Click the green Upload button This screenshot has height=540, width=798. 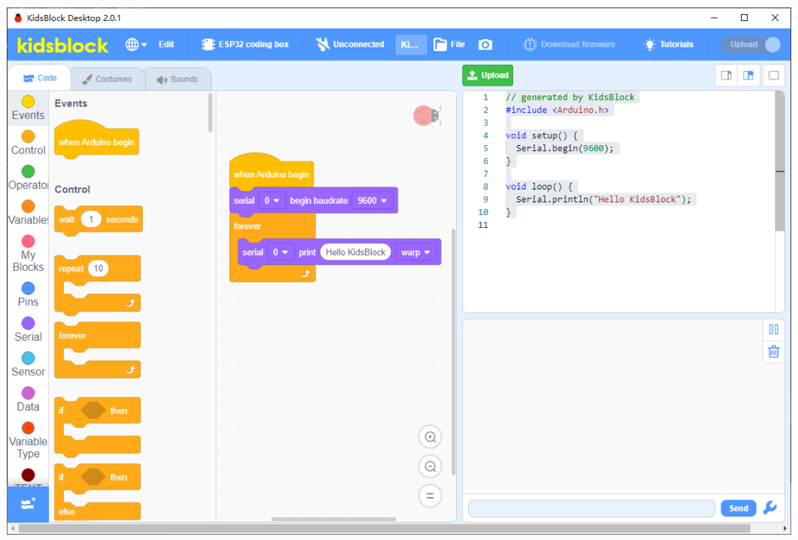tap(488, 75)
